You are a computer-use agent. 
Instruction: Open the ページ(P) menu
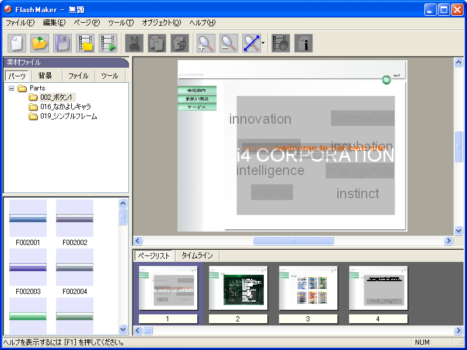click(86, 23)
